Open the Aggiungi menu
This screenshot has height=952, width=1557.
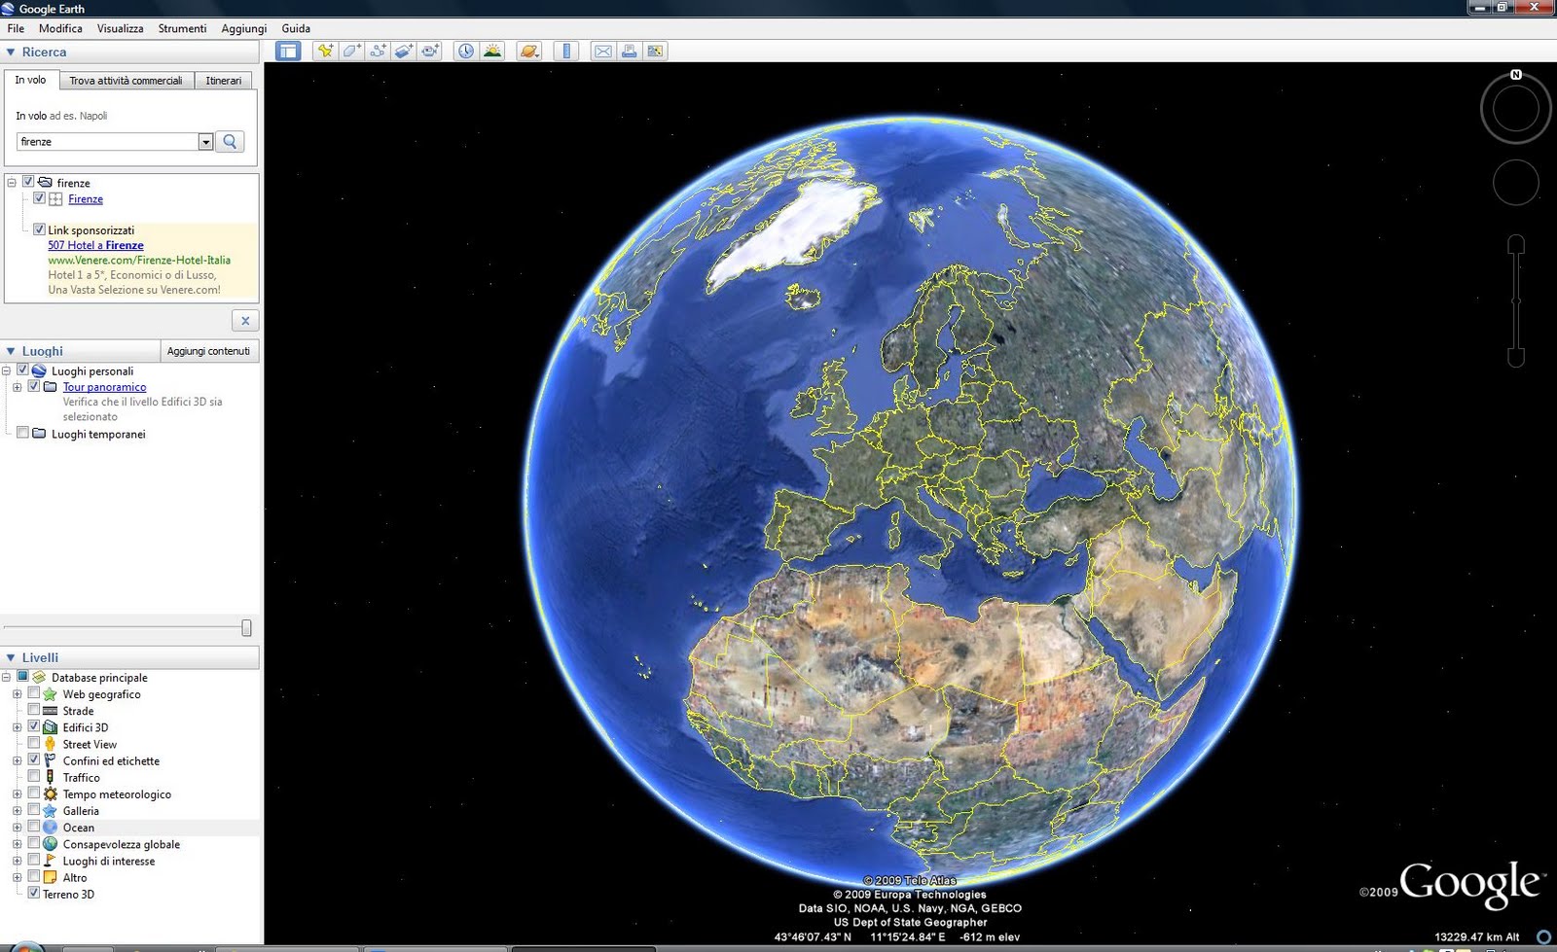243,28
